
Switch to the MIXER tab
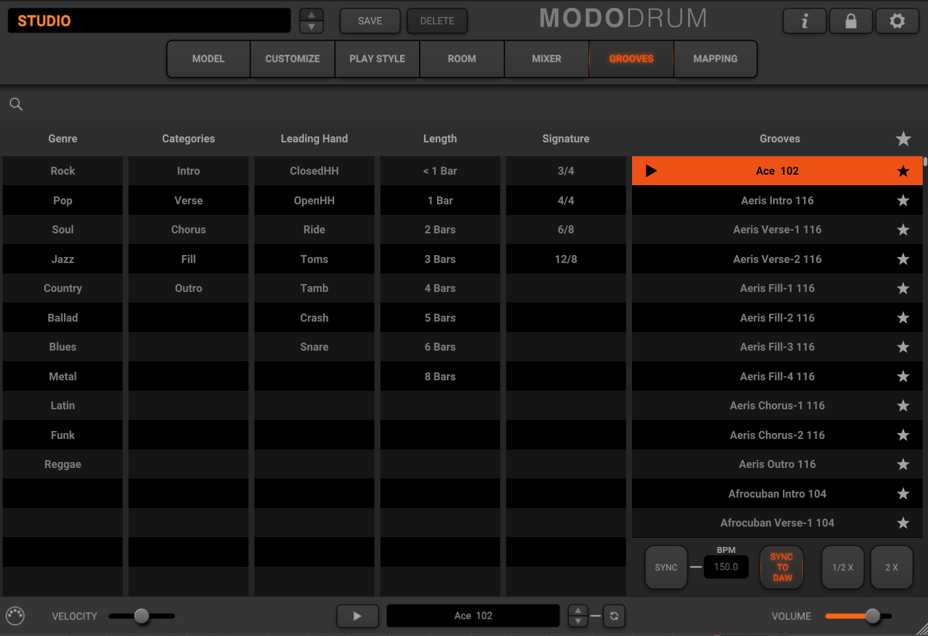[546, 59]
